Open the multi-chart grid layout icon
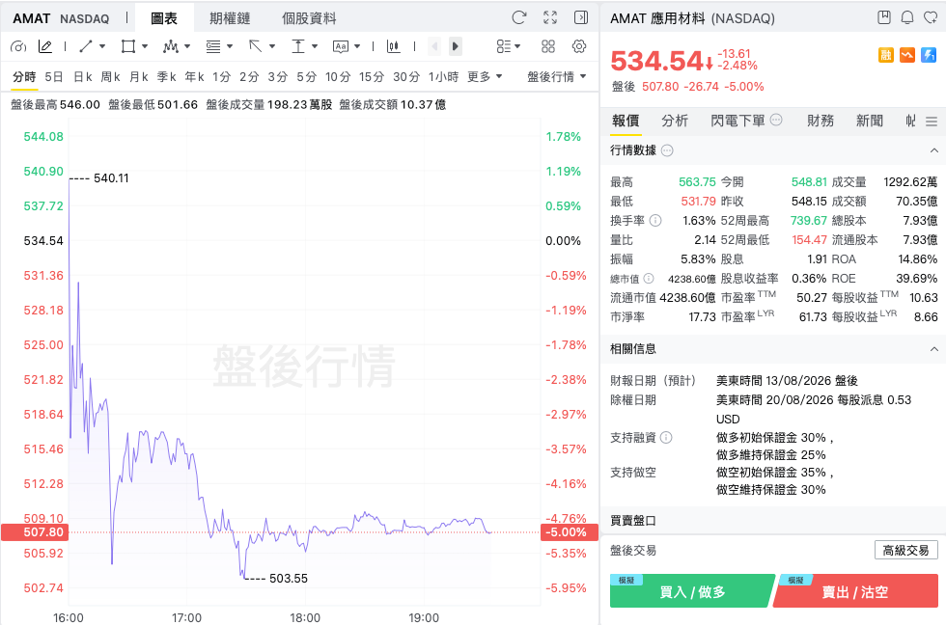Screen dimensions: 946x625 click(548, 46)
